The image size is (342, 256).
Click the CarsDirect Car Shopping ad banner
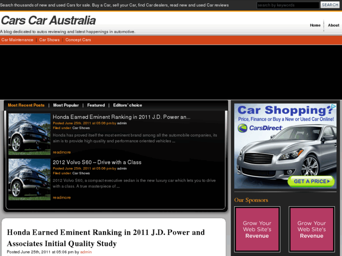tap(285, 146)
